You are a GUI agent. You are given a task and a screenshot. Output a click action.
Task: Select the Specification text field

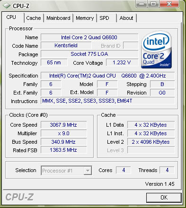pos(108,76)
